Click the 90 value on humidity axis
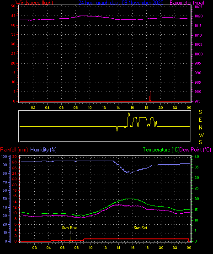Image resolution: width=213 pixels, height=254 pixels. point(5,165)
